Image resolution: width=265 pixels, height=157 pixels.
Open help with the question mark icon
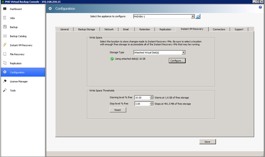coord(260,7)
